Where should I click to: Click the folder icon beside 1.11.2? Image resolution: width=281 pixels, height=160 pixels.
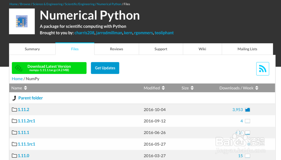point(14,110)
